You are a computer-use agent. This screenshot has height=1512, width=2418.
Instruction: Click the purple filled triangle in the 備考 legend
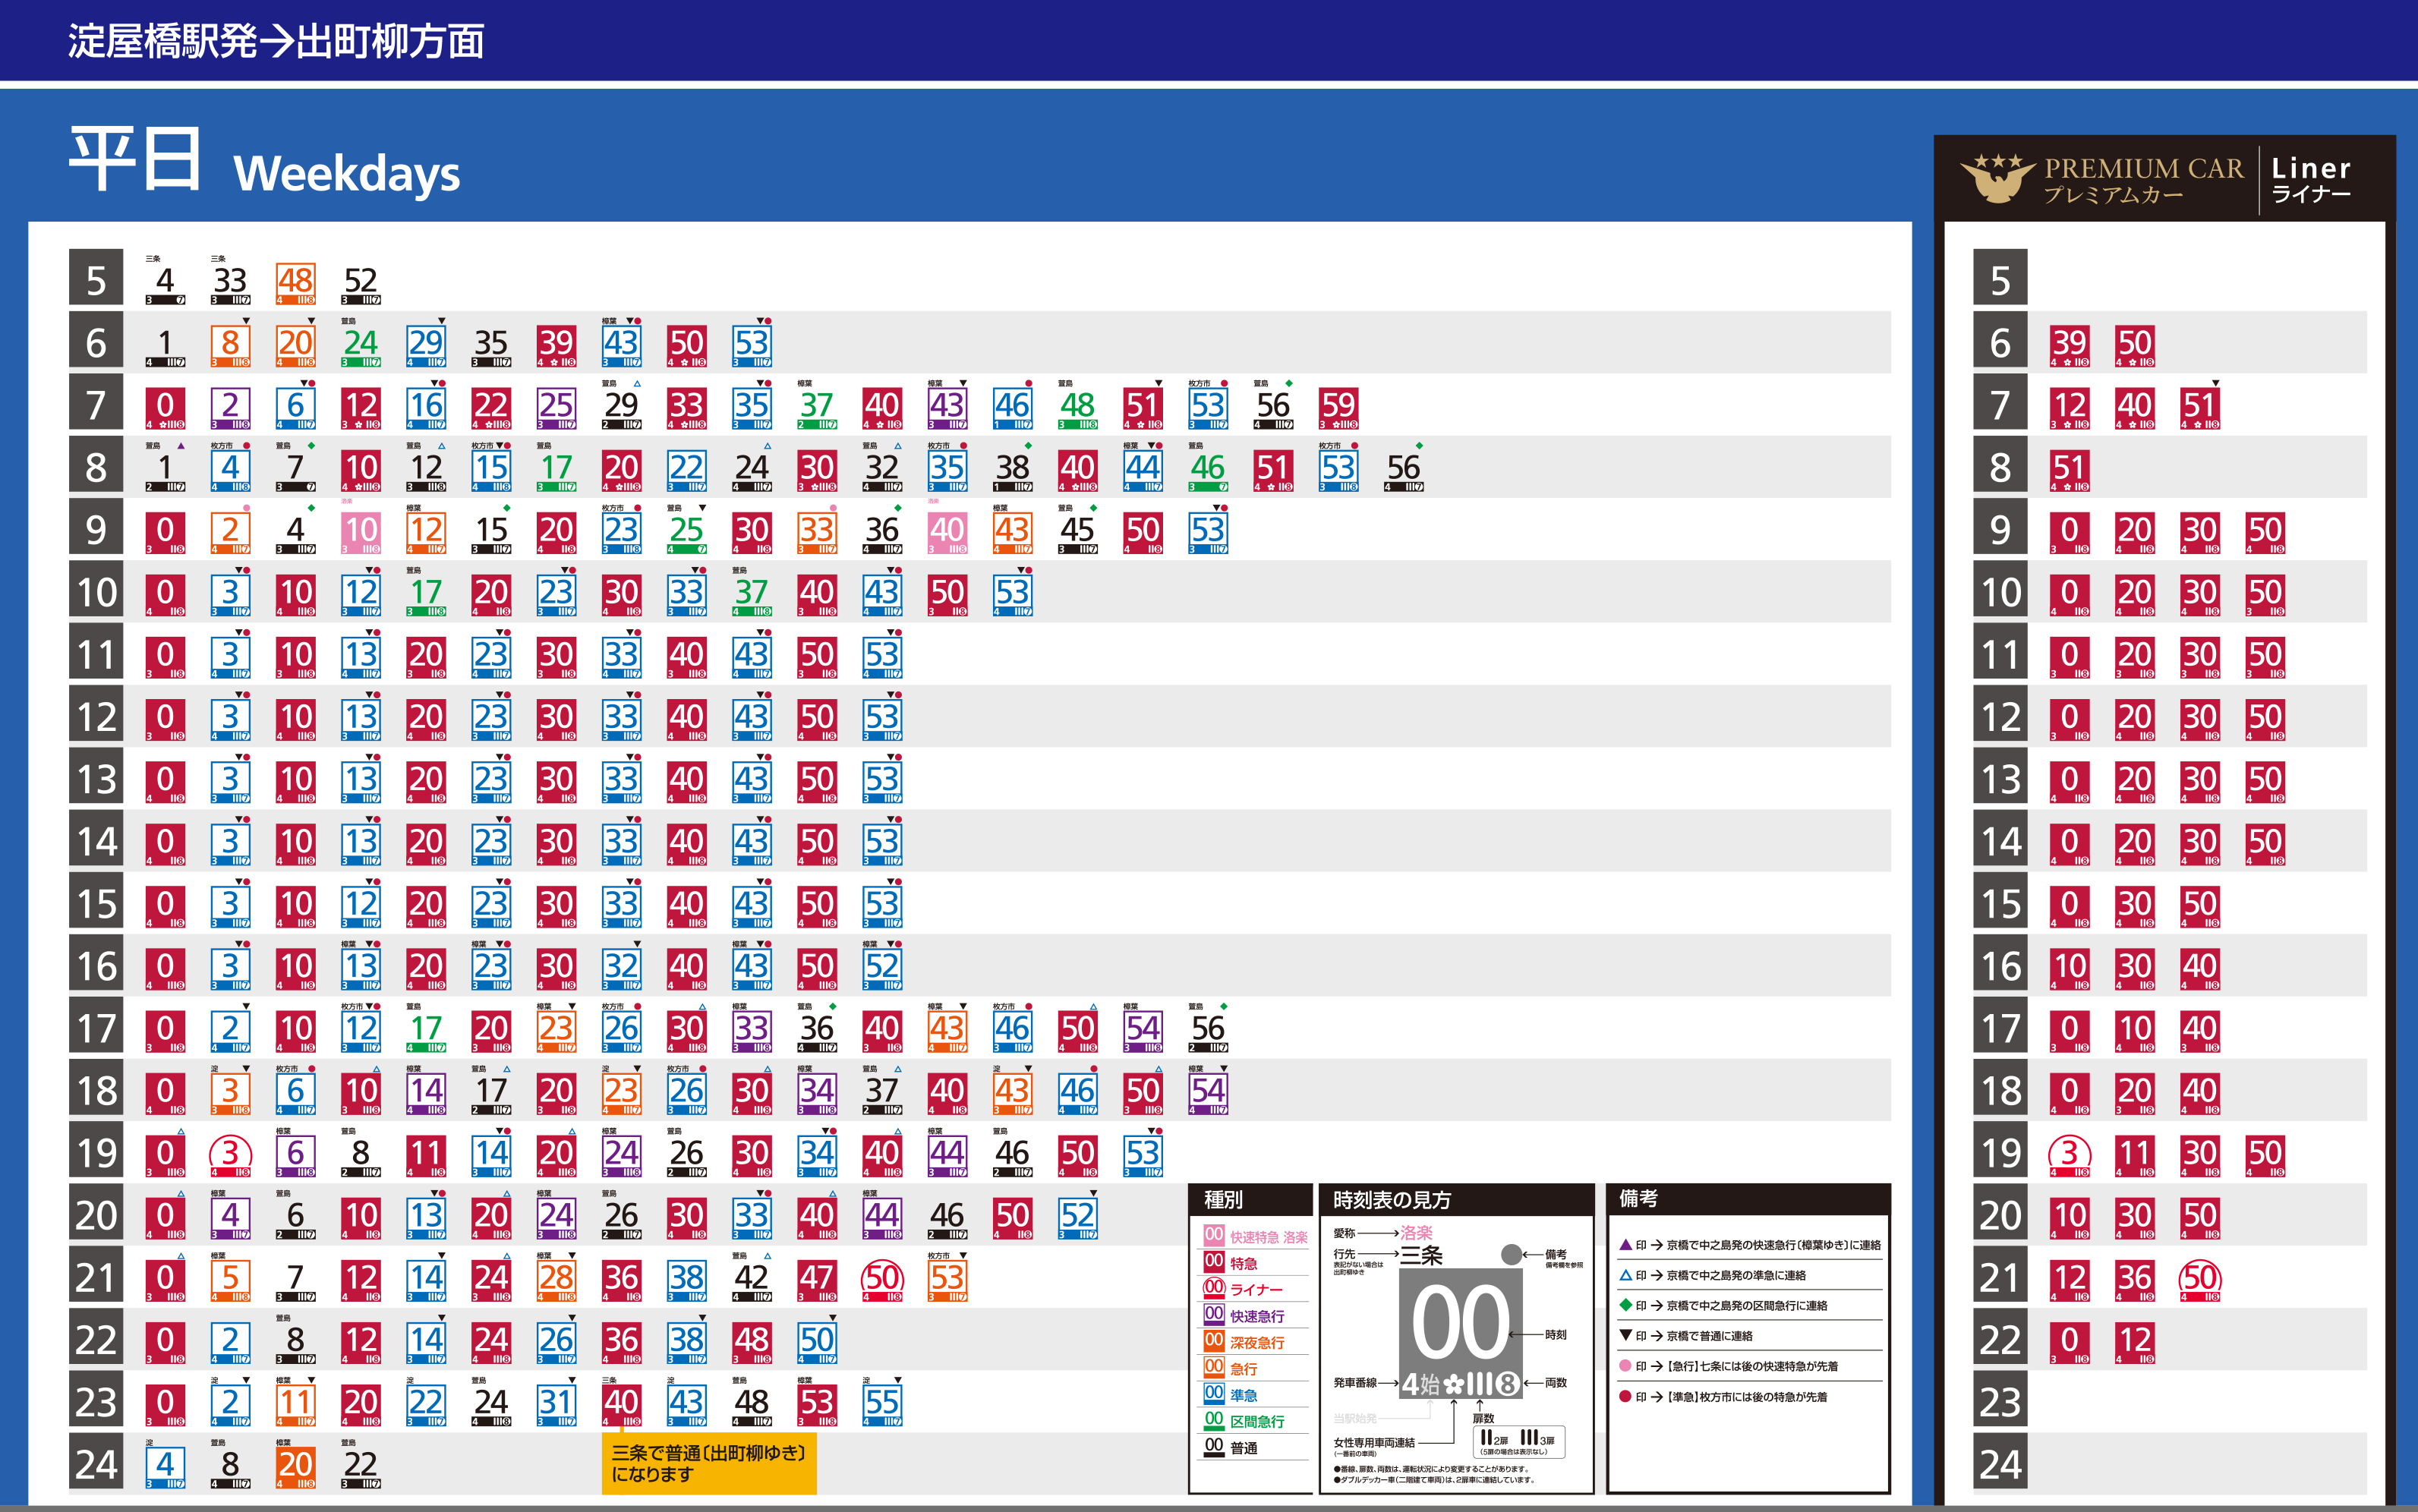[1625, 1245]
